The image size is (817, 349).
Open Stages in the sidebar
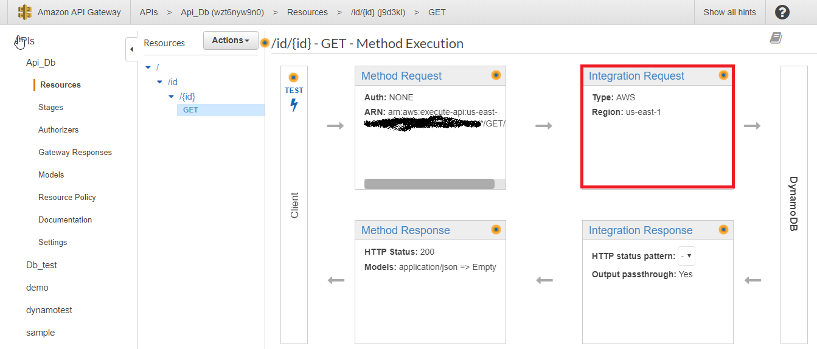(x=50, y=108)
